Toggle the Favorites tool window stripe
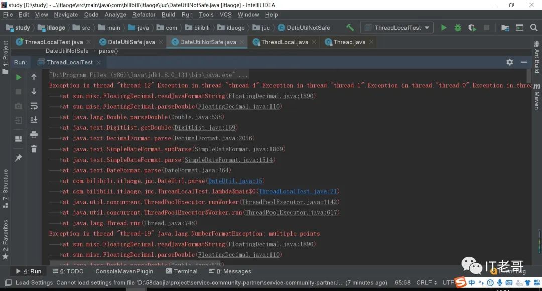The image size is (542, 291). [x=5, y=239]
